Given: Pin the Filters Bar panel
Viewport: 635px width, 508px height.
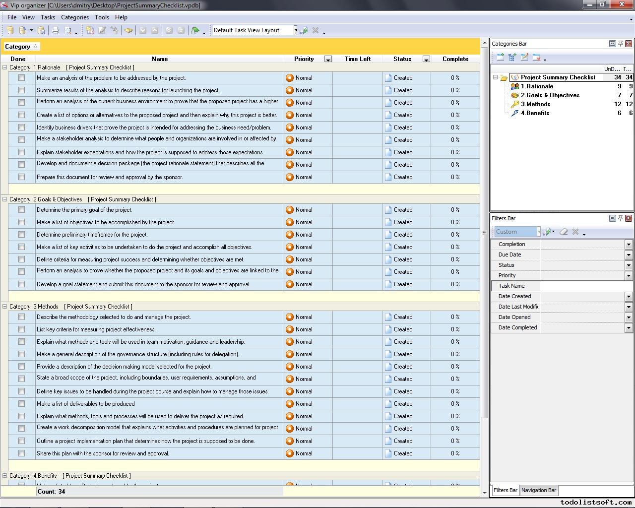Looking at the screenshot, I should click(x=620, y=218).
